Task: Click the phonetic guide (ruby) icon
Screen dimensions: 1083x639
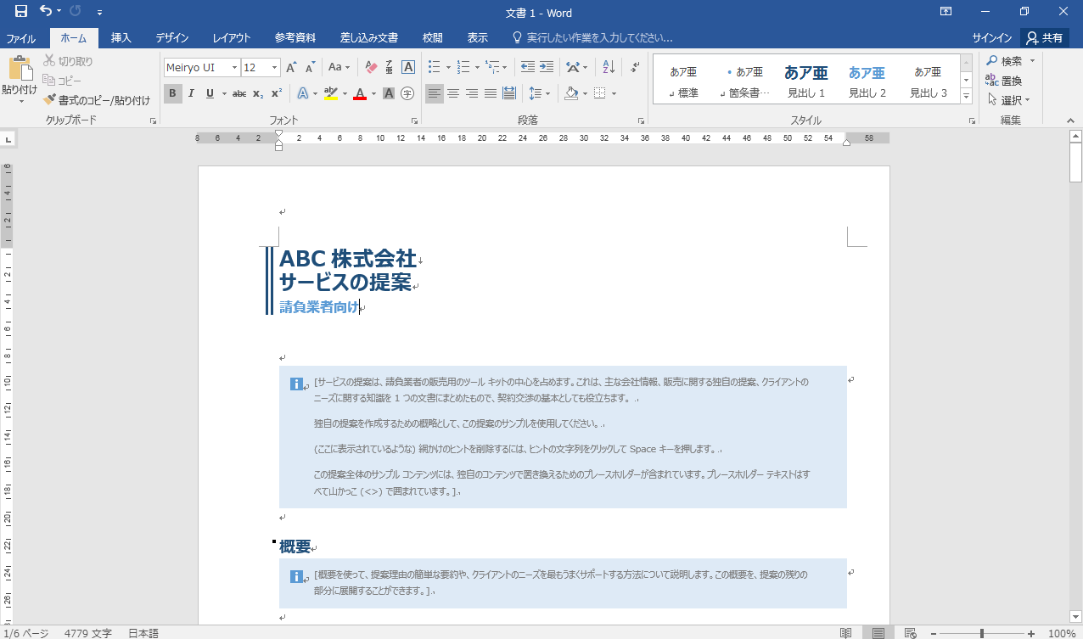Action: (x=390, y=67)
